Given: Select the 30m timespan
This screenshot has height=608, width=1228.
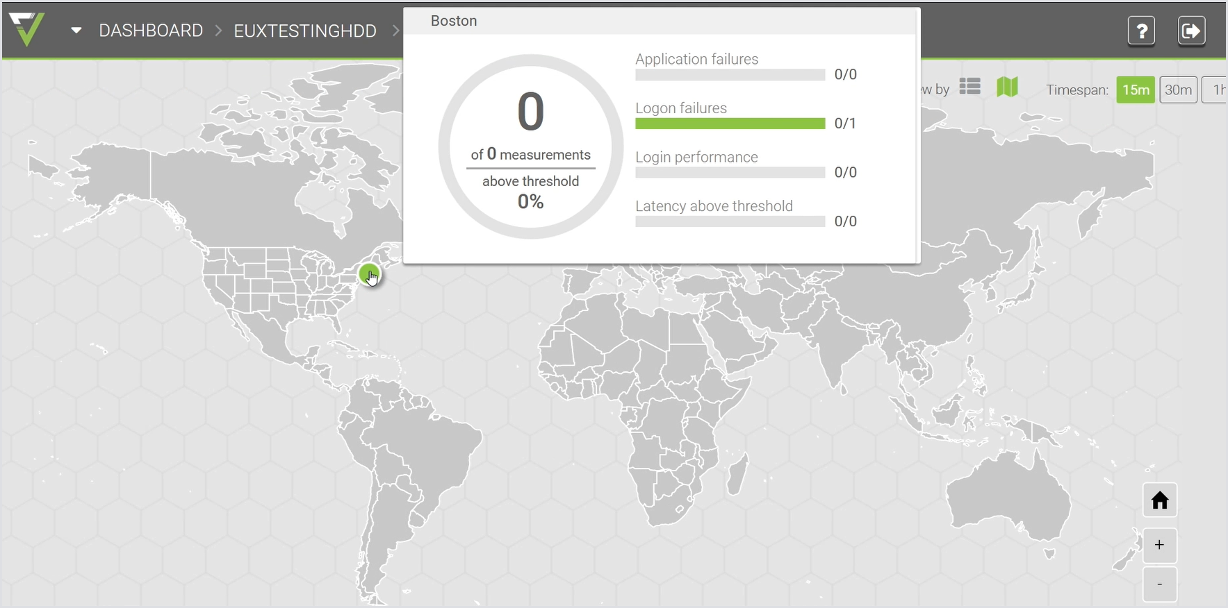Looking at the screenshot, I should (1178, 90).
